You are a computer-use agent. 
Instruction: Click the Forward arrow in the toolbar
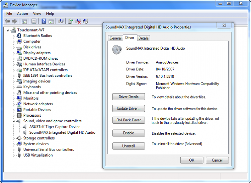coord(15,21)
